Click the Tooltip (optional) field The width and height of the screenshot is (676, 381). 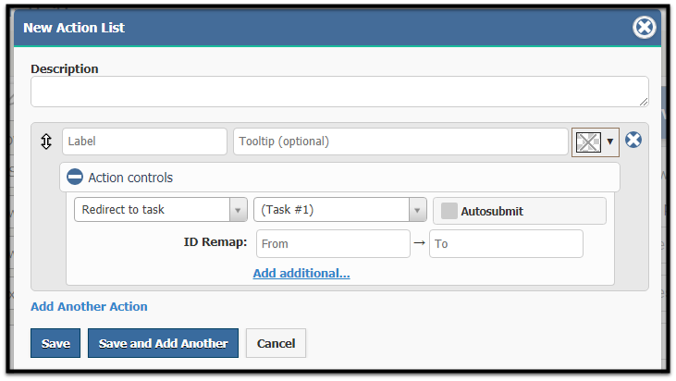pyautogui.click(x=400, y=141)
